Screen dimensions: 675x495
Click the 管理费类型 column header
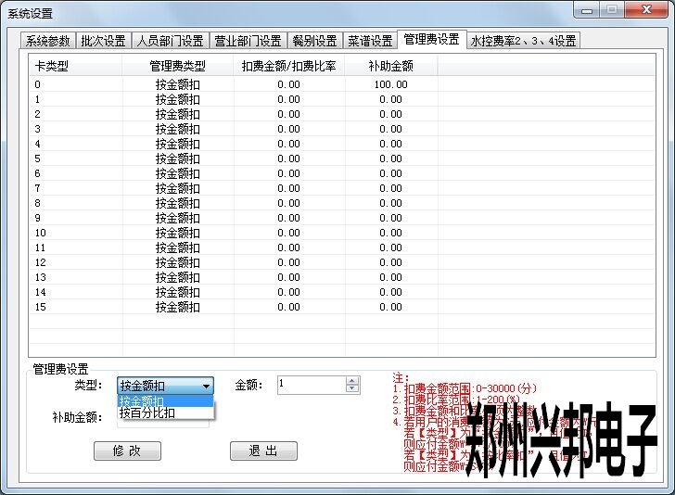tap(177, 67)
